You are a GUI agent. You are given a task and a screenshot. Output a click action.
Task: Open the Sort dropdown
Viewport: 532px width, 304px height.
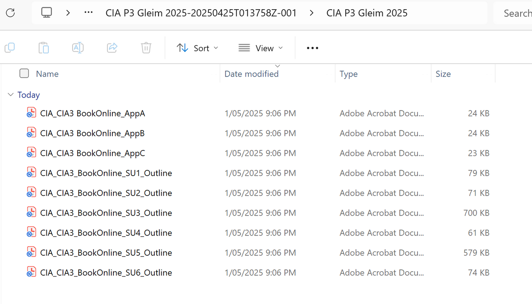pos(197,48)
